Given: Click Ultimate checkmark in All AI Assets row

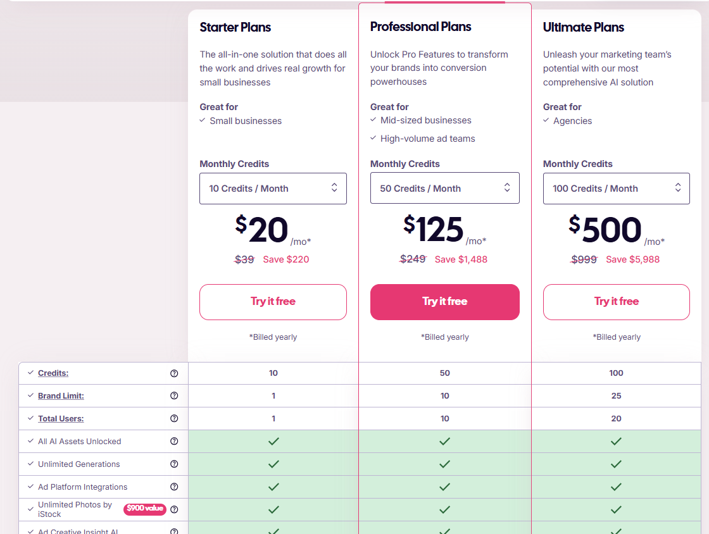Looking at the screenshot, I should 617,442.
